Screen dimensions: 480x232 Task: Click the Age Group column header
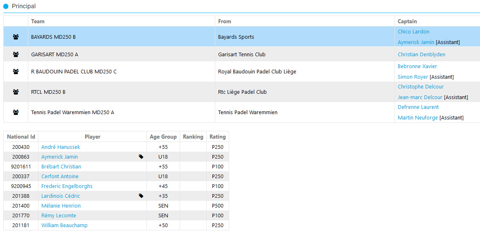pyautogui.click(x=163, y=137)
